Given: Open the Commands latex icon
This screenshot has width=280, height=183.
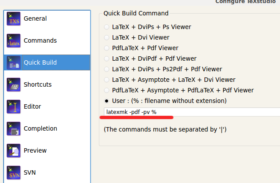Looking at the screenshot, I should (x=14, y=41).
